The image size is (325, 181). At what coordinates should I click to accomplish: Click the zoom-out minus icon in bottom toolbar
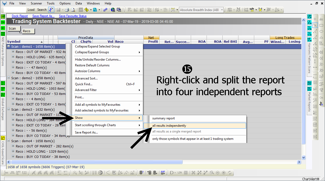218,173
